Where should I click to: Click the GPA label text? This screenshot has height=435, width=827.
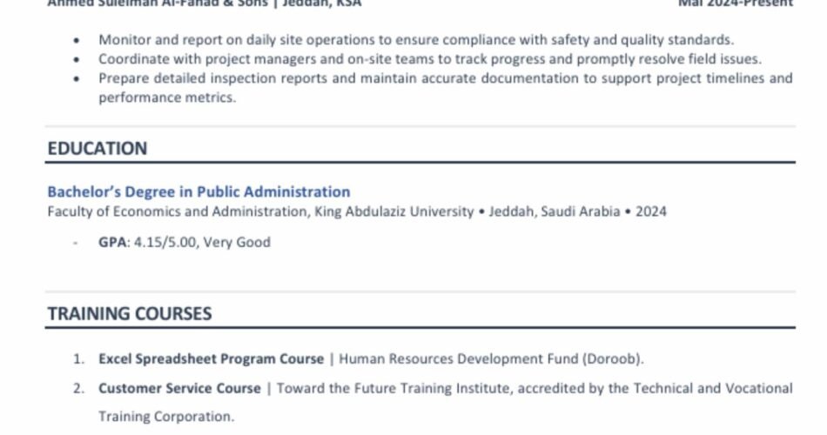[112, 242]
